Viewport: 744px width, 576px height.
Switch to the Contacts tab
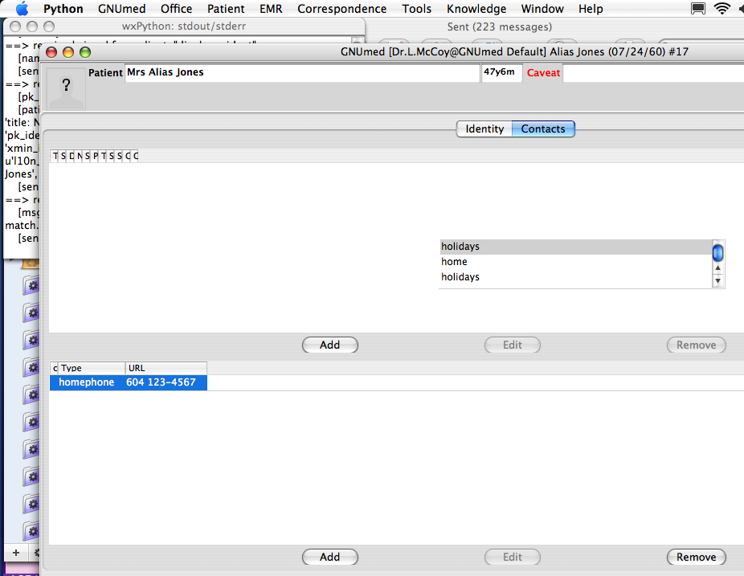(543, 129)
